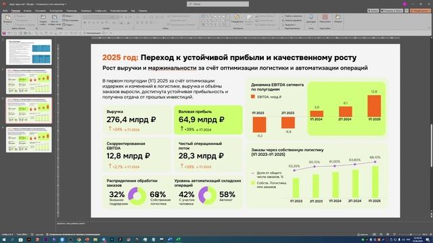The height and width of the screenshot is (243, 433).
Task: Toggle Italic formatting button
Action: (89, 22)
